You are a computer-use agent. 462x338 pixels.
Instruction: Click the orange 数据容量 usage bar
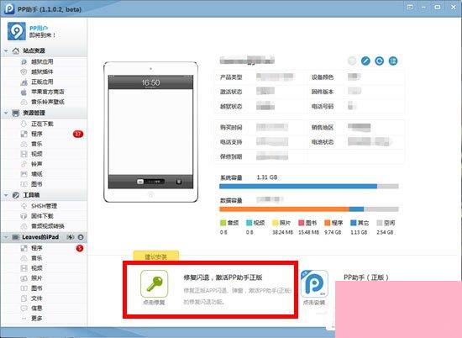point(284,209)
